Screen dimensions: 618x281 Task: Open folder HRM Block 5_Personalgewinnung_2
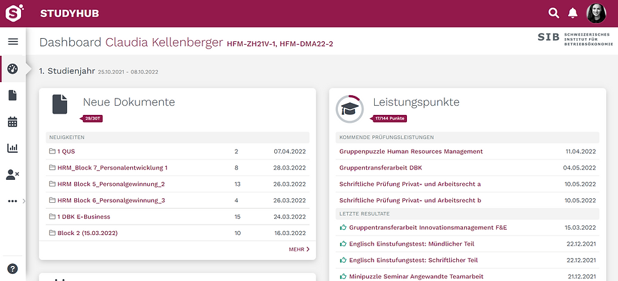[111, 184]
